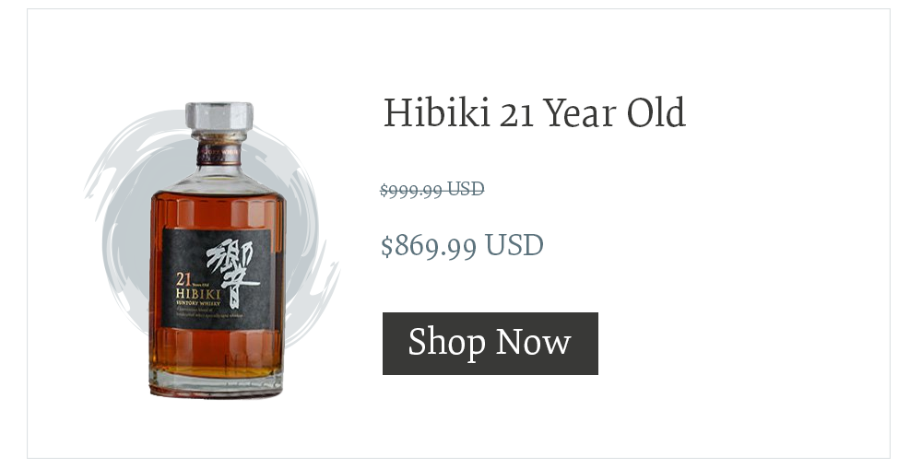Click the white kanji calligraphy on label
The height and width of the screenshot is (469, 922).
(232, 274)
